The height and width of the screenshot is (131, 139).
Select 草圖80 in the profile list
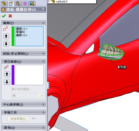[x=20, y=32]
